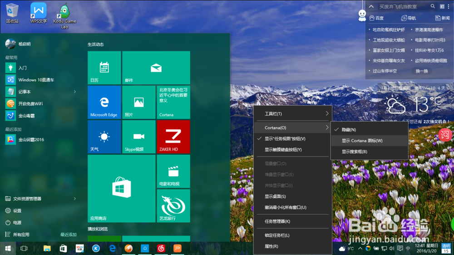The image size is (454, 255).
Task: Toggle 显示触摸键盘按钮(Y) option
Action: (293, 150)
